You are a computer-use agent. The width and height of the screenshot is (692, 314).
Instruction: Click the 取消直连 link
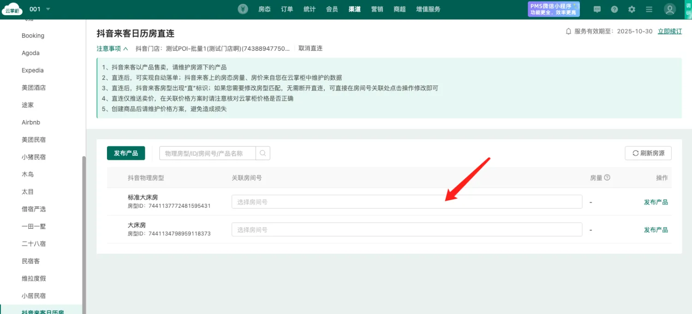coord(310,48)
